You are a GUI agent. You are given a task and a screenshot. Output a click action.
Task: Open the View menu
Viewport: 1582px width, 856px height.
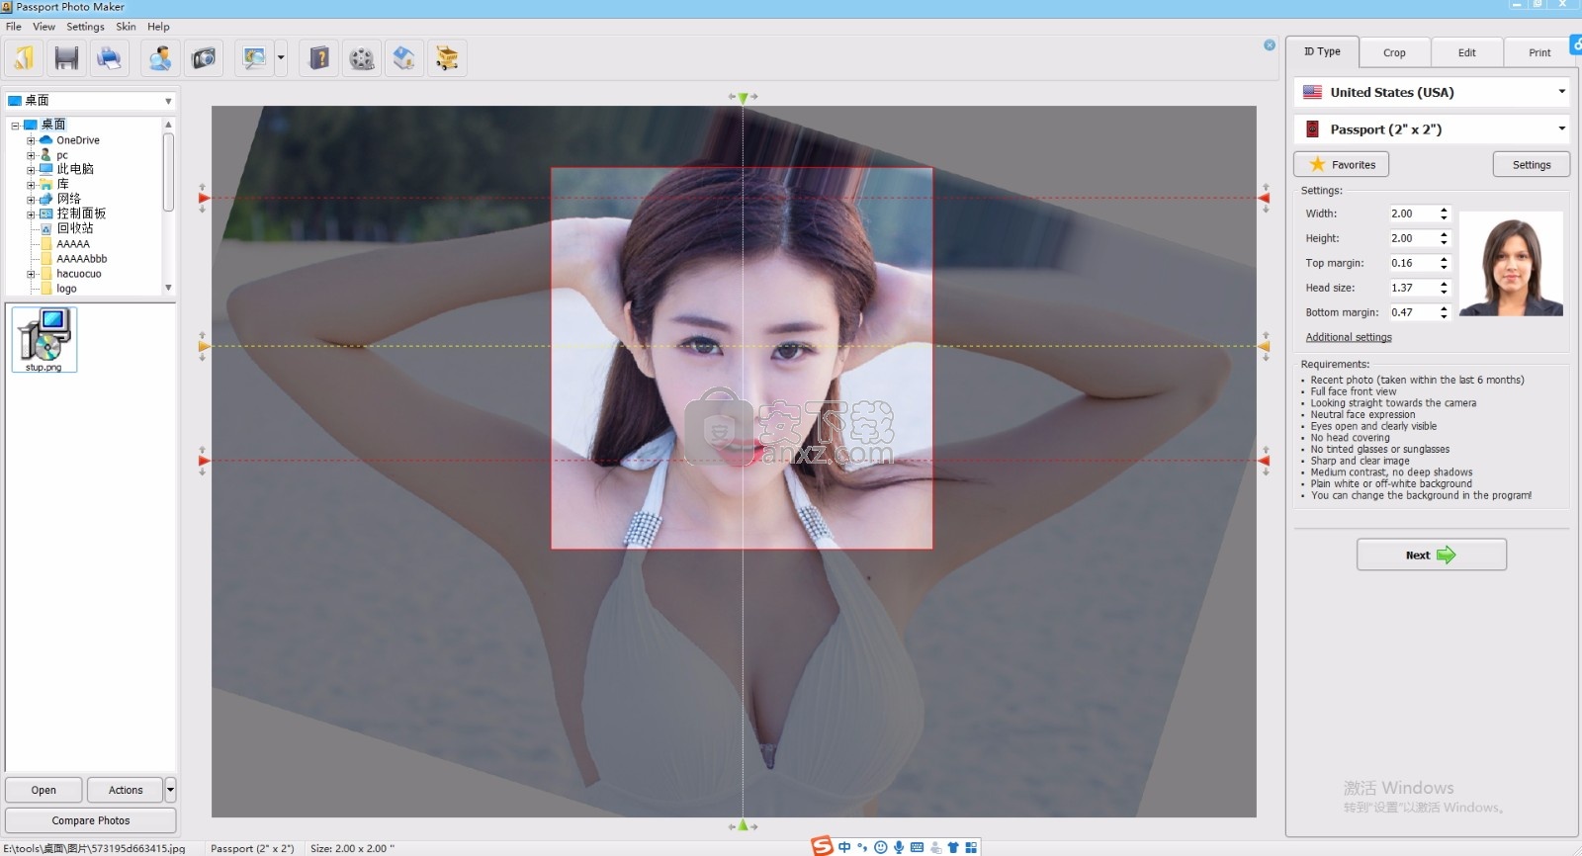pyautogui.click(x=44, y=27)
